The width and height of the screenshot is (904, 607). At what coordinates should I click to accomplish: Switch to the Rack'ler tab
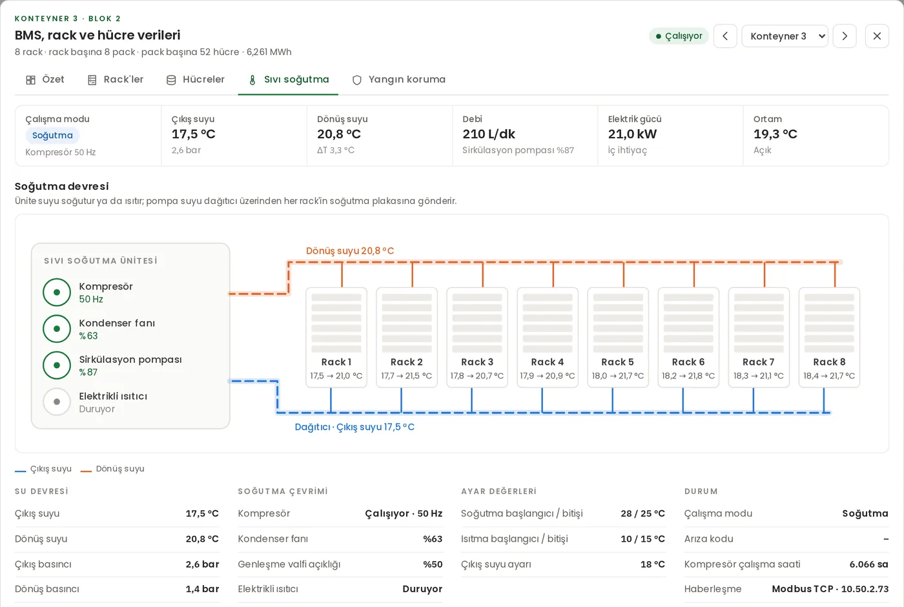[x=116, y=79]
